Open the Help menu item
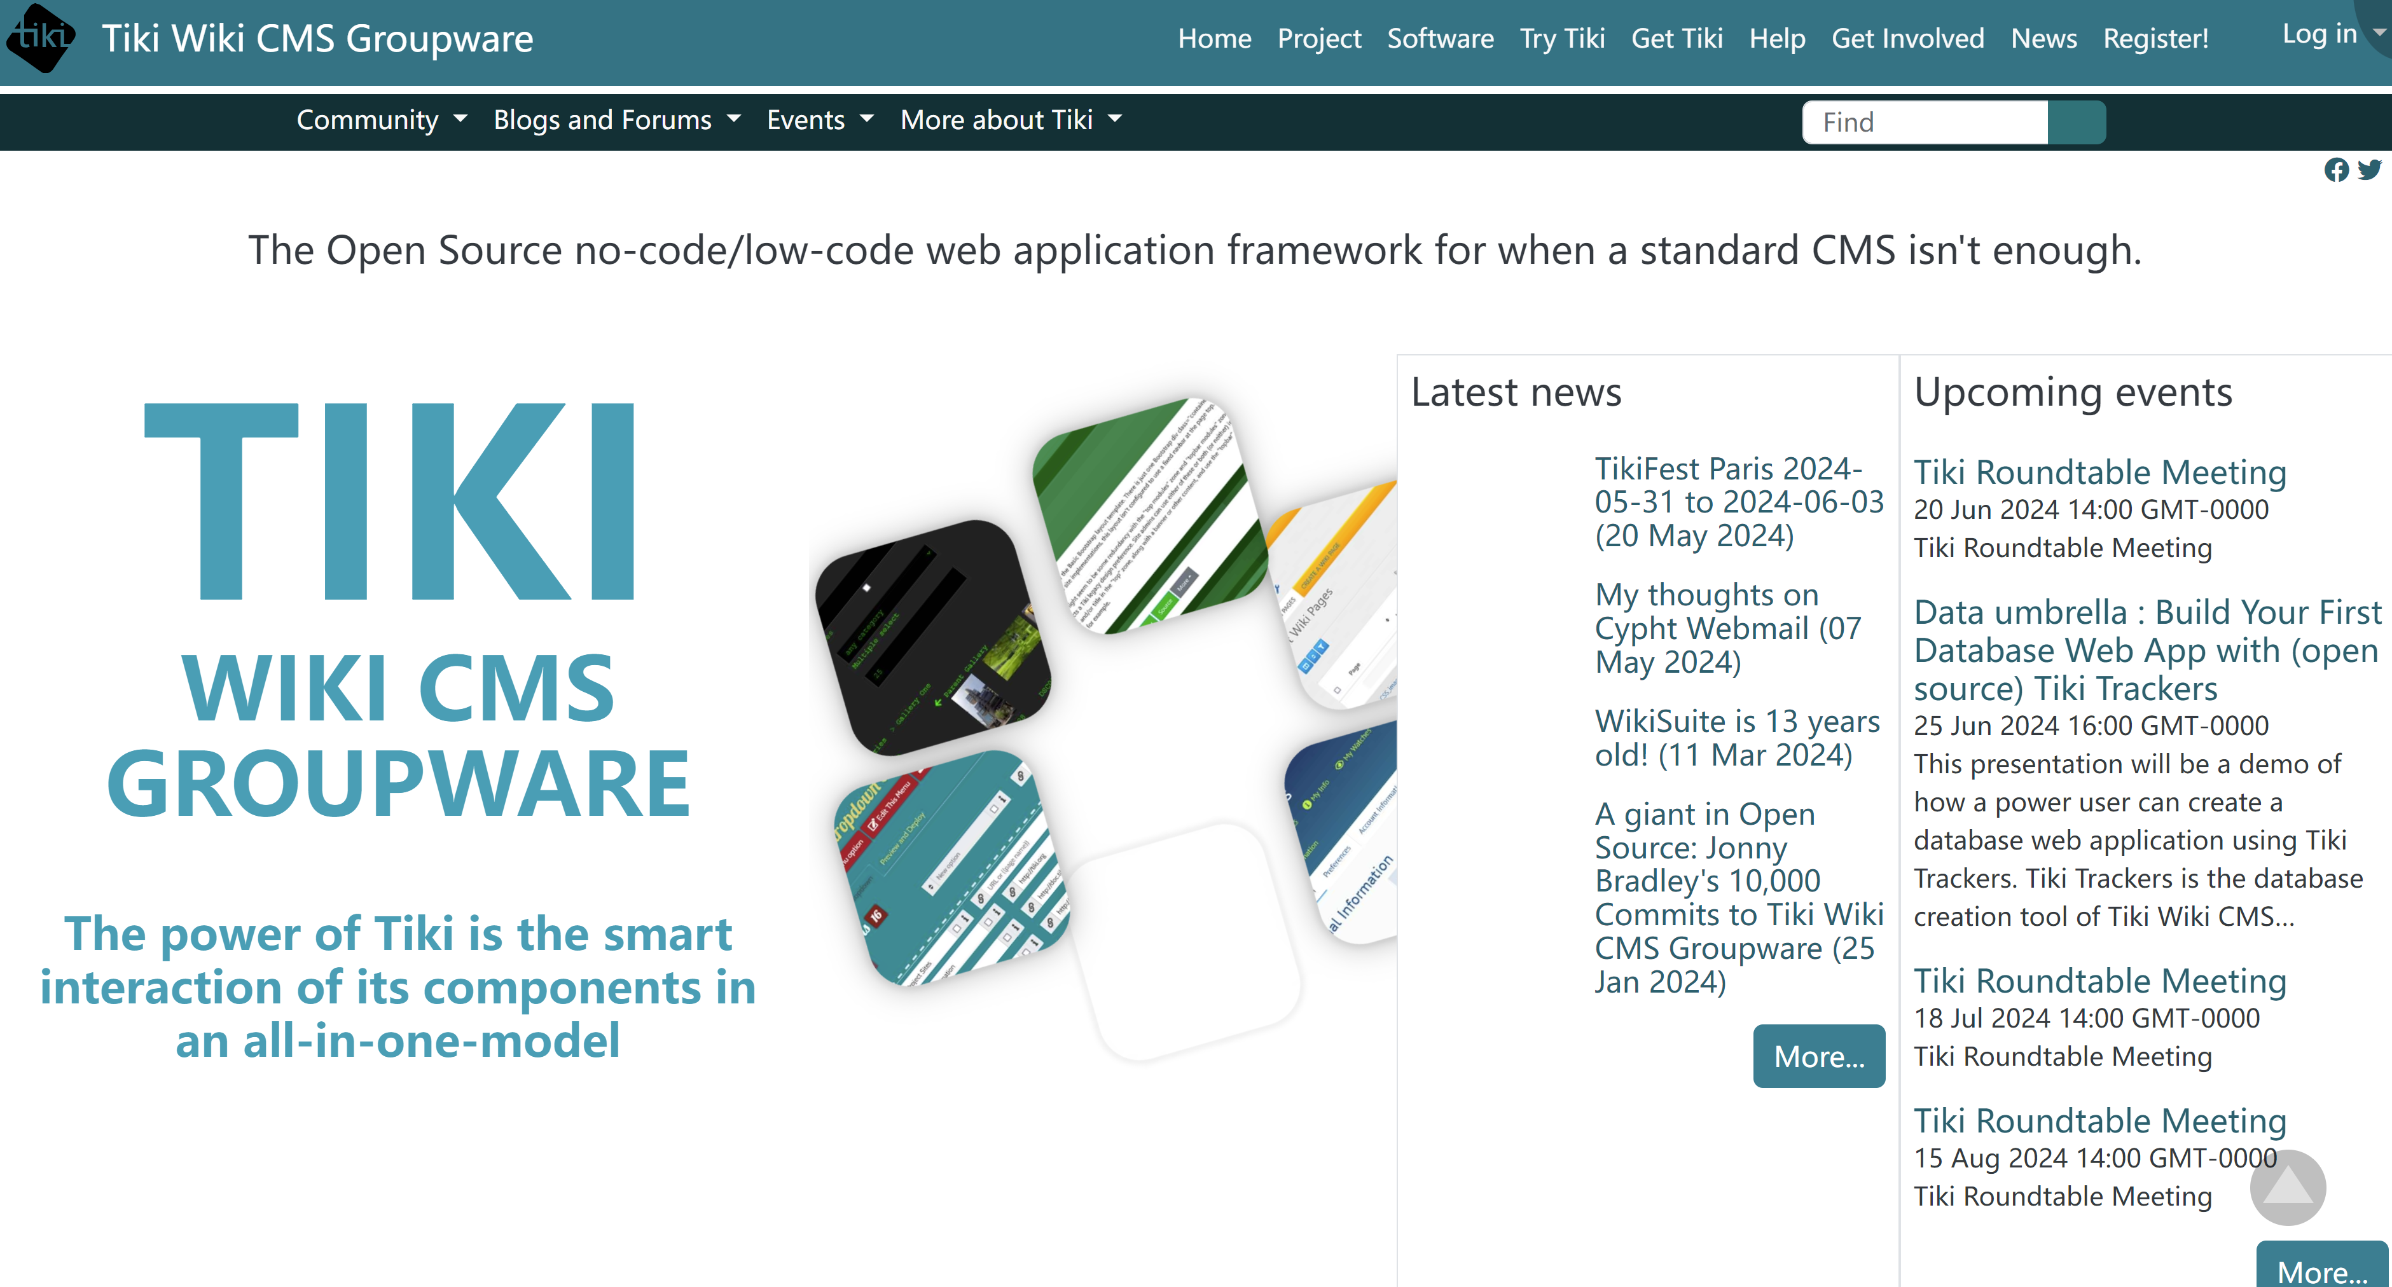This screenshot has width=2392, height=1287. click(x=1777, y=38)
